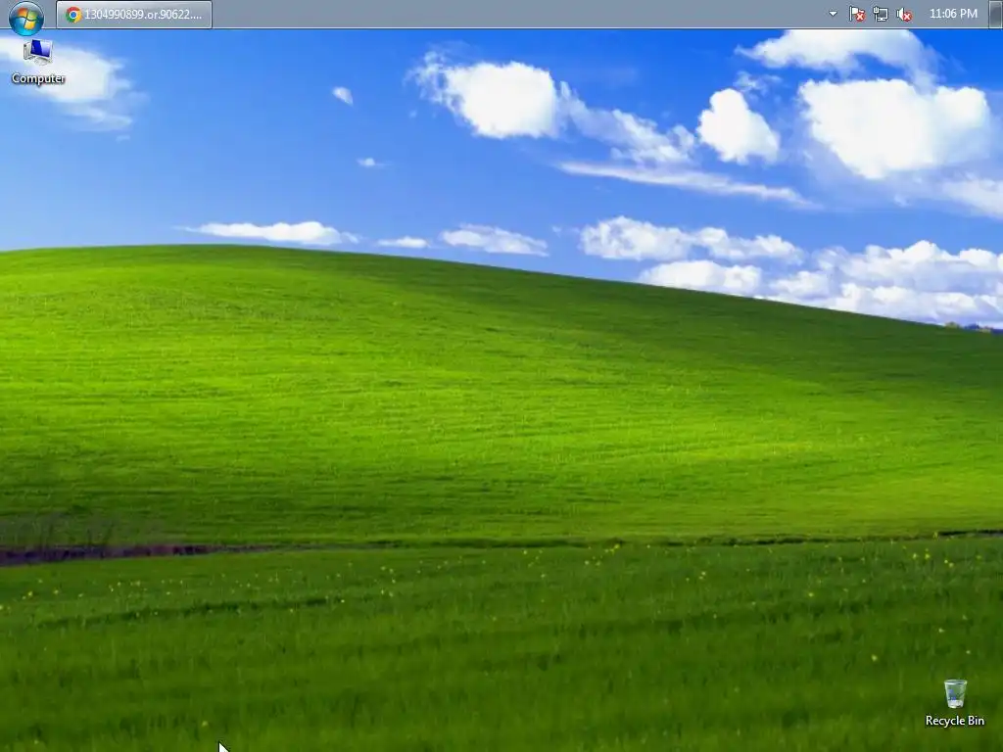The image size is (1003, 752).
Task: Open the Windows Start orb
Action: point(26,18)
